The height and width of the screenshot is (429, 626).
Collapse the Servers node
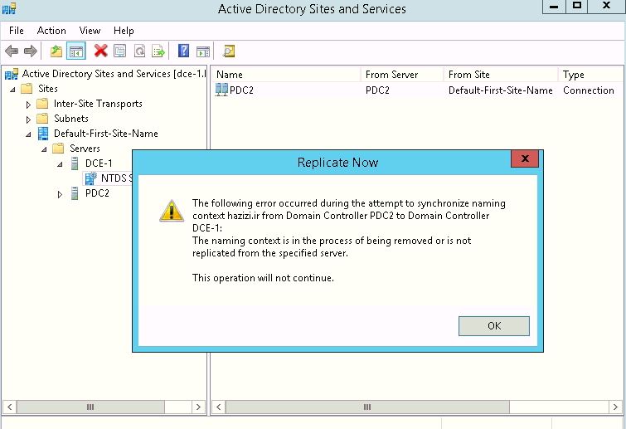click(44, 149)
